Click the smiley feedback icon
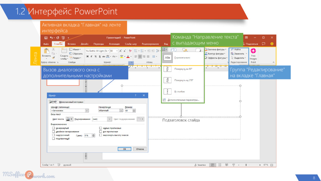Image resolution: width=321 pixels, height=181 pixels. tap(272, 44)
